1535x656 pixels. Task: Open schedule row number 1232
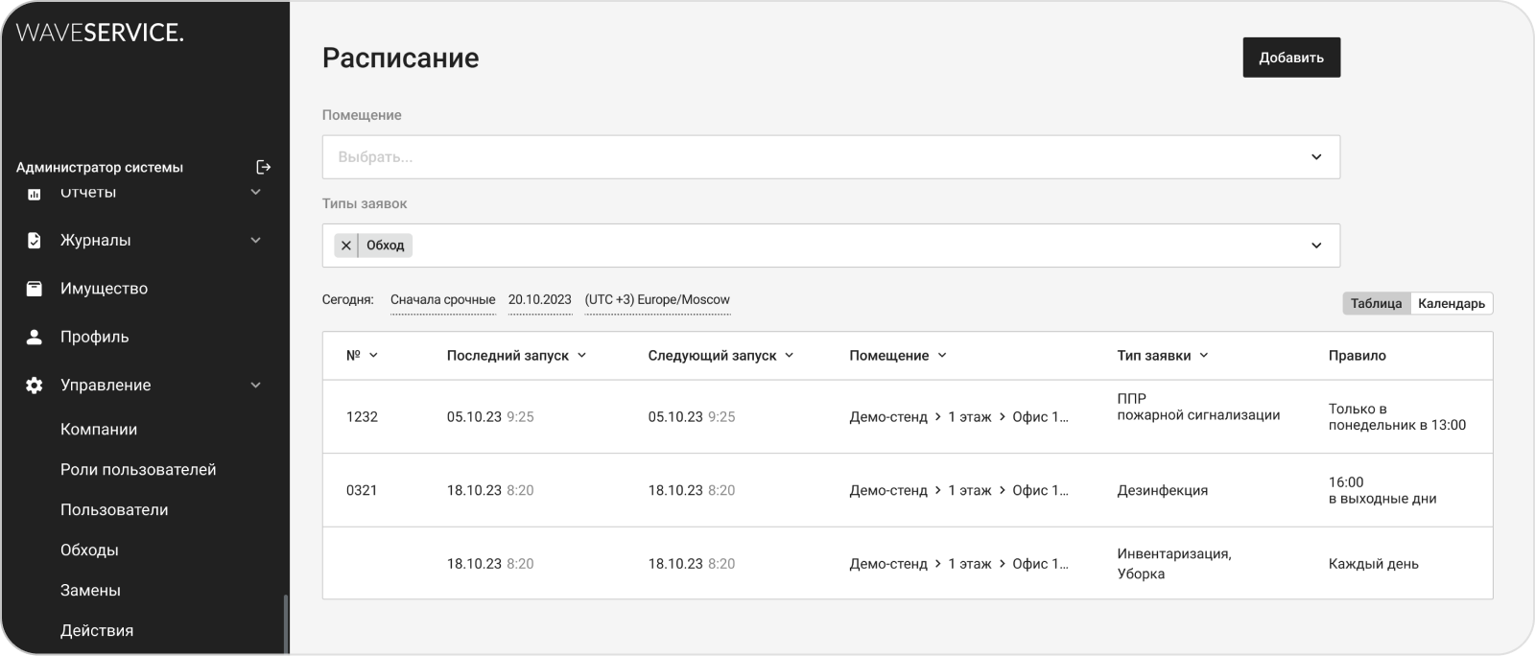[362, 417]
